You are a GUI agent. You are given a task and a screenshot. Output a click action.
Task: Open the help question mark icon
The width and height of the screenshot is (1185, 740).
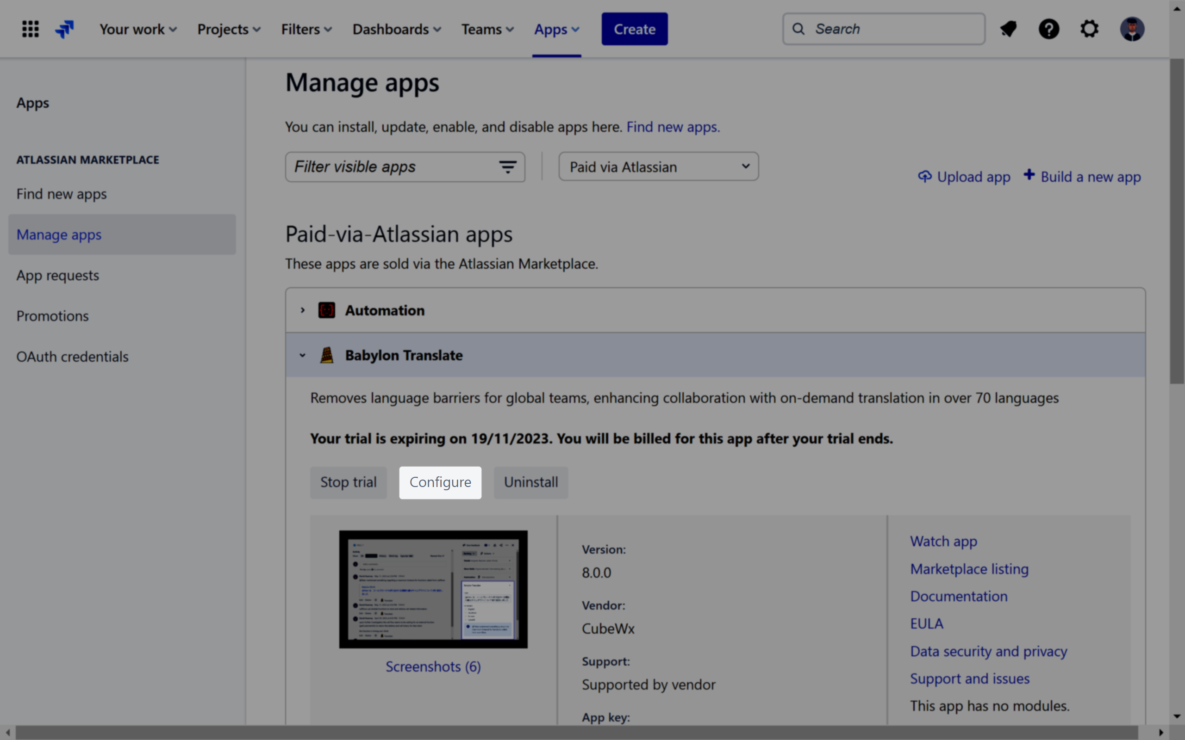click(1049, 29)
